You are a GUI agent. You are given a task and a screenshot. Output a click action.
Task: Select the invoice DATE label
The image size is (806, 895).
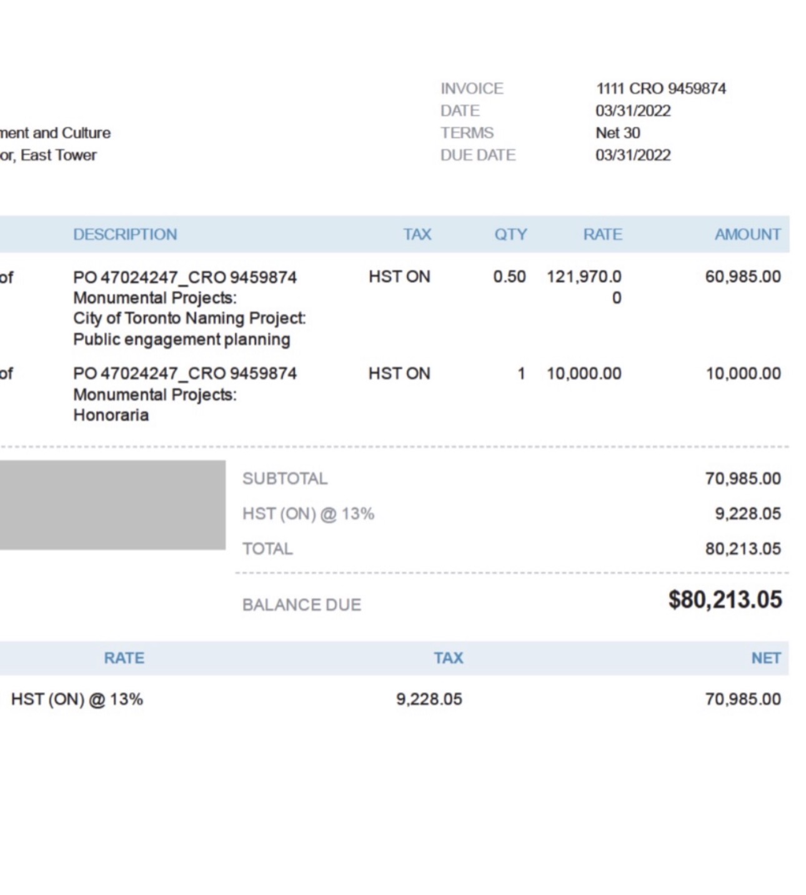[x=460, y=111]
